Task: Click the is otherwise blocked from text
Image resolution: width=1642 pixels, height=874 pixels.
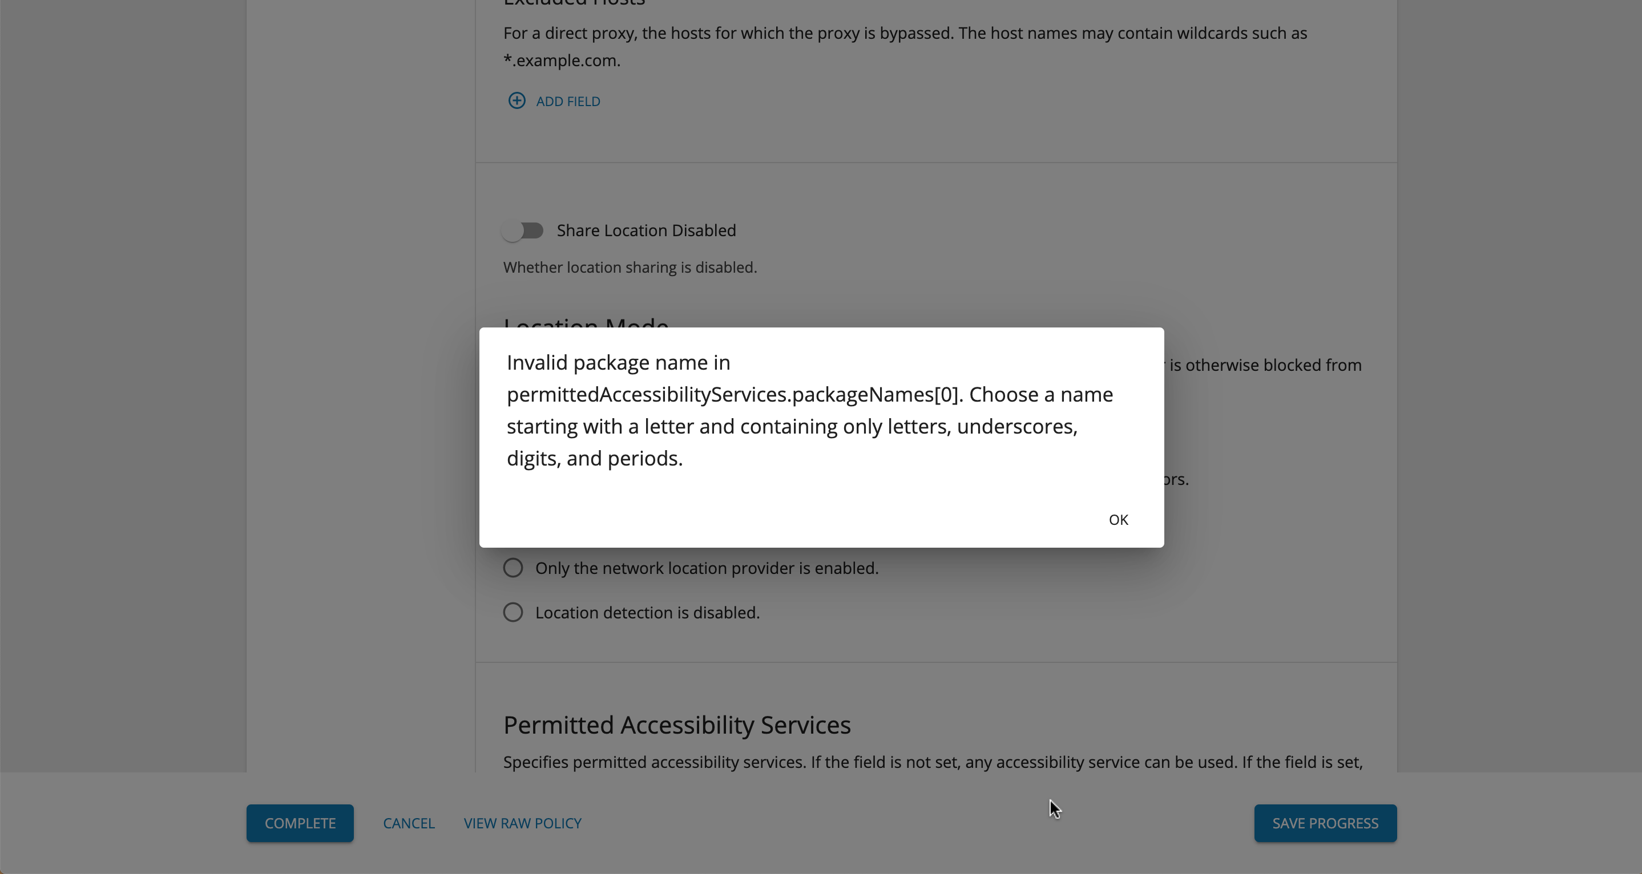Action: (1265, 365)
